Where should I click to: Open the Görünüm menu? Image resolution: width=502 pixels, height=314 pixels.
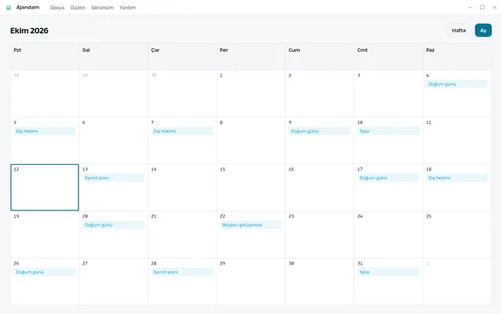(102, 8)
